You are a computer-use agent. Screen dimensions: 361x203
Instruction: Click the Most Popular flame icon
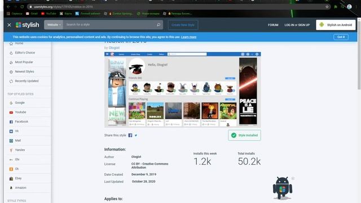[11, 63]
